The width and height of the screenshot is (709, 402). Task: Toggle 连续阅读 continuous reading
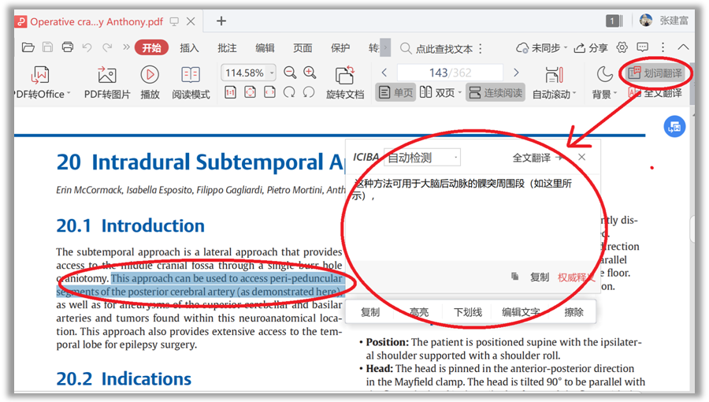coord(496,93)
